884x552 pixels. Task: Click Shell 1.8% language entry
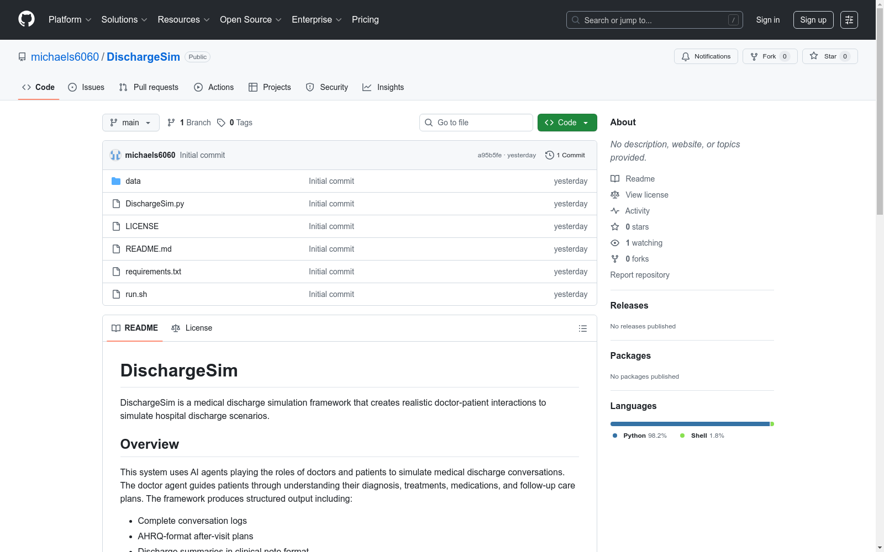click(702, 436)
